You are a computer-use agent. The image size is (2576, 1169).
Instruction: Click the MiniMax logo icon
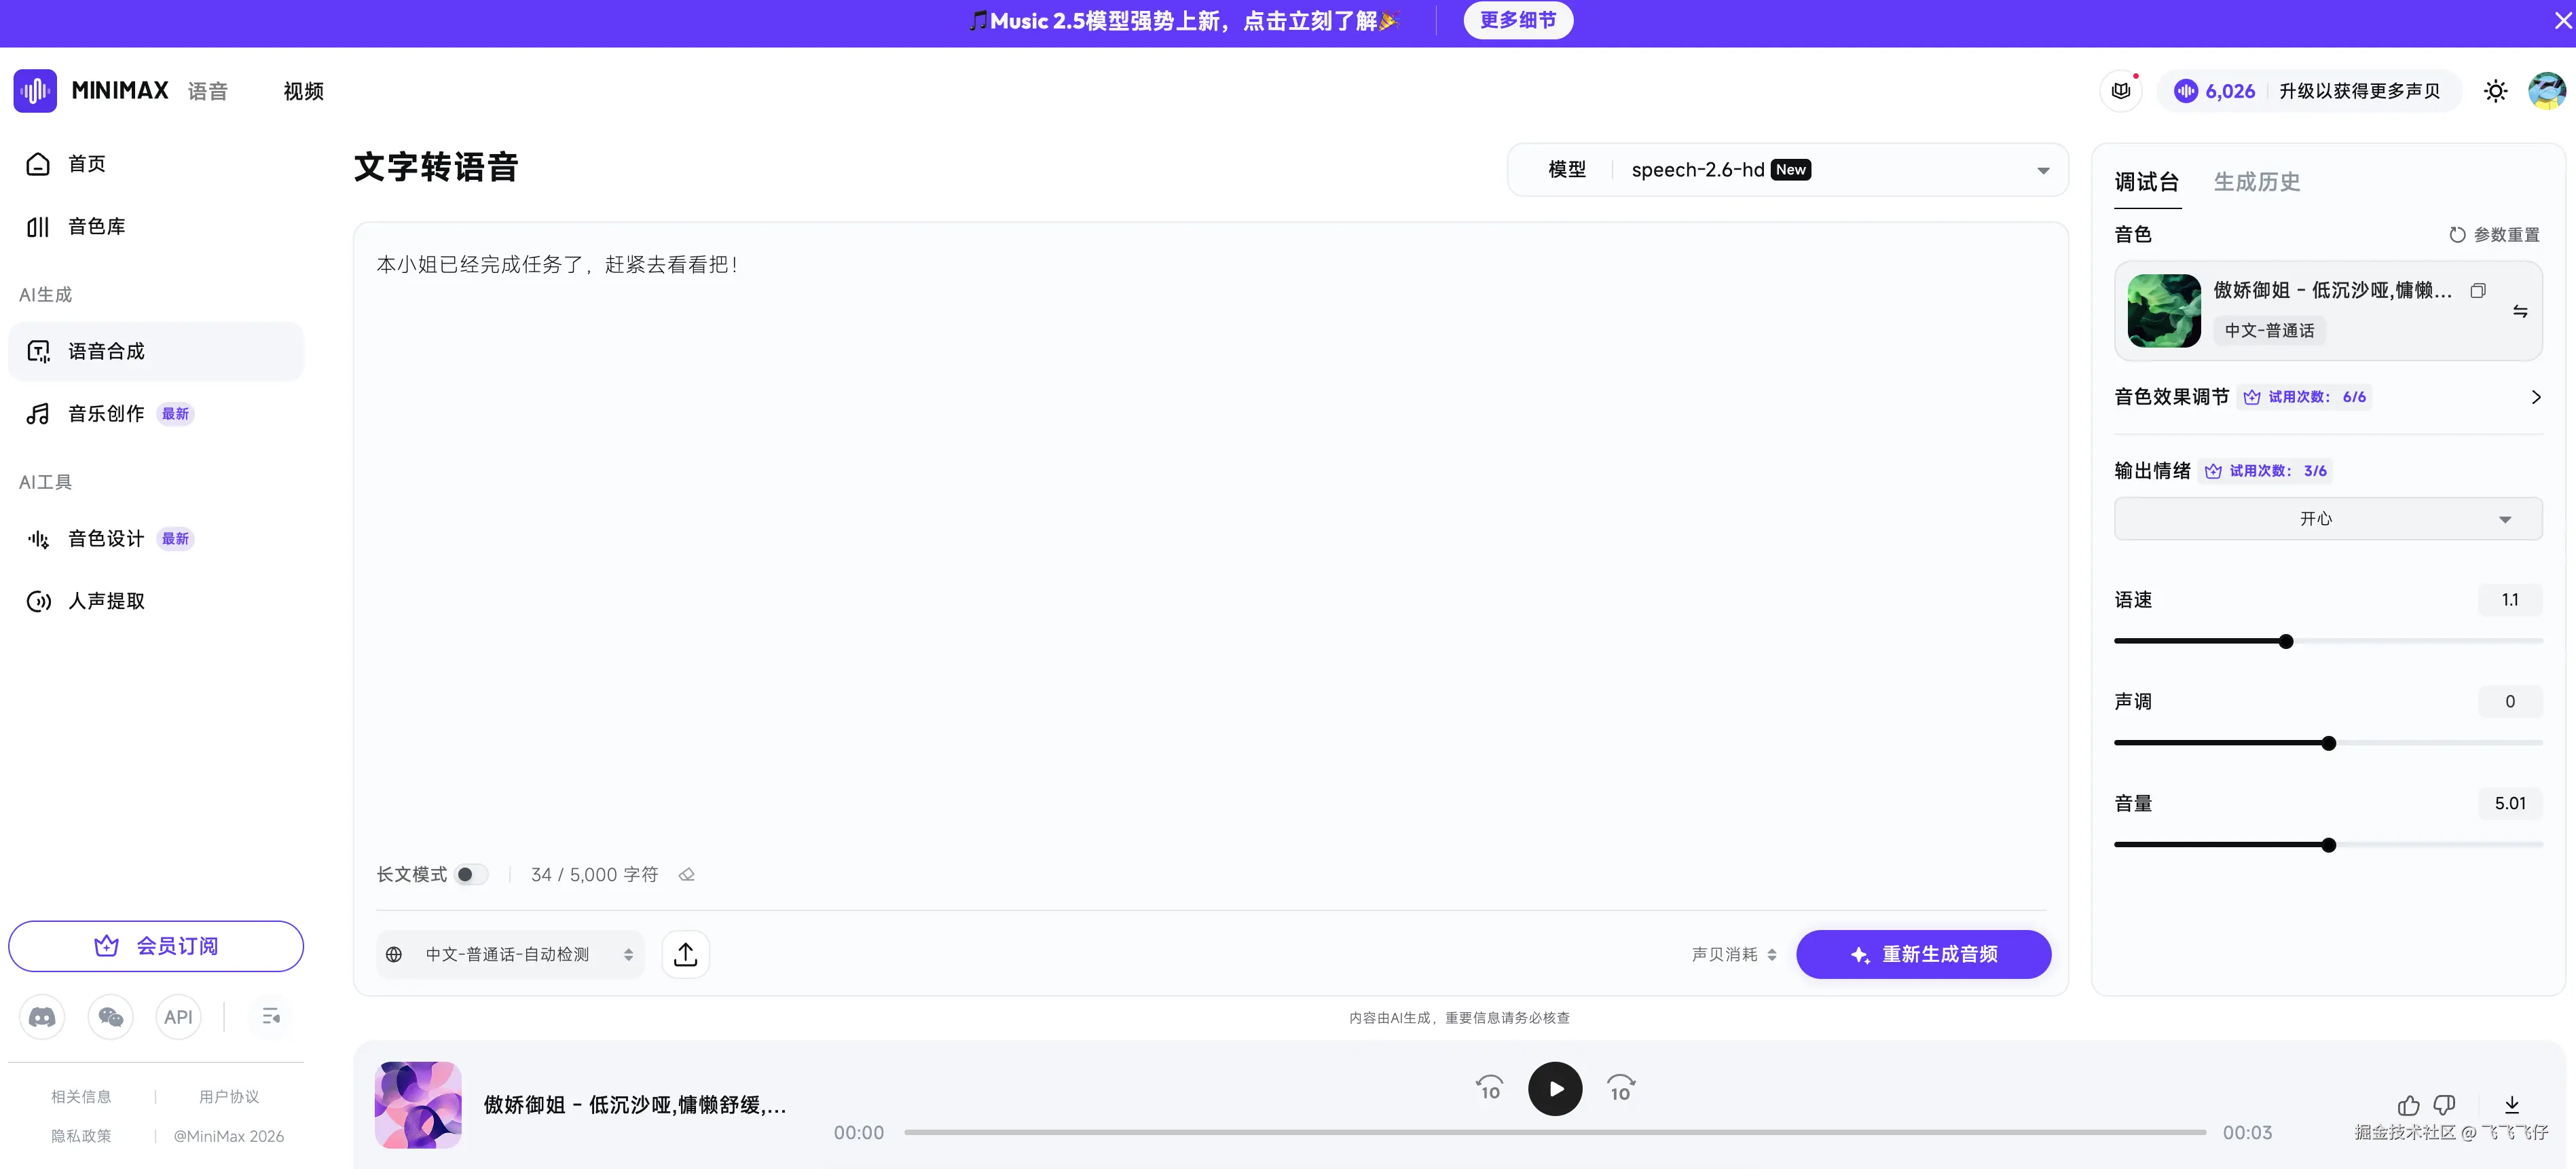click(x=35, y=91)
